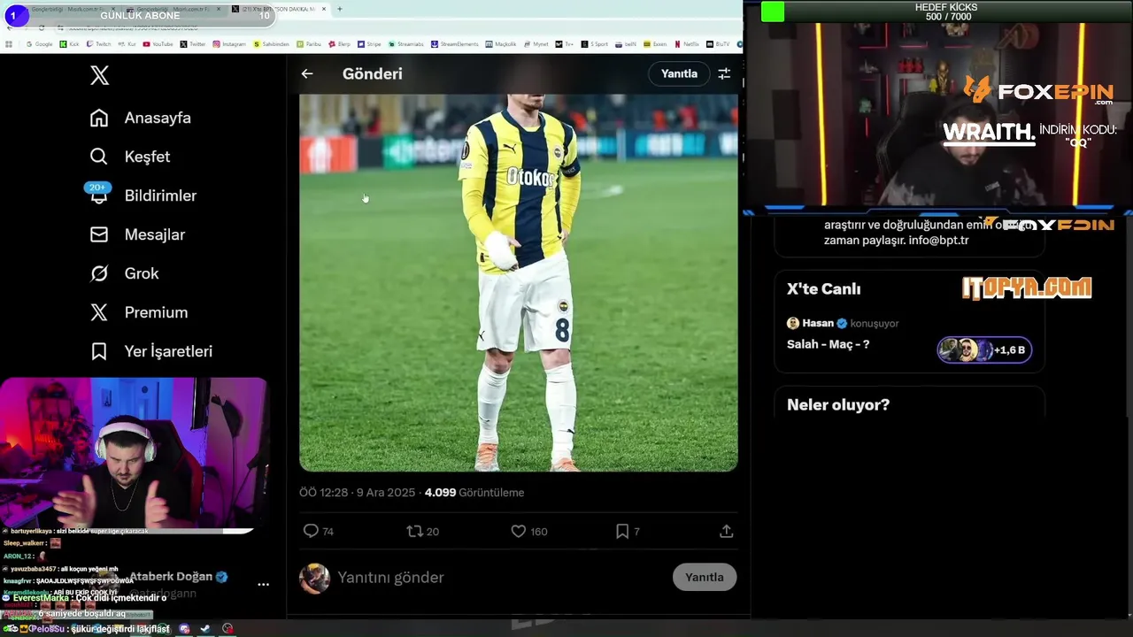Click the Yanıtla button beside reply field
1133x637 pixels.
click(x=705, y=577)
